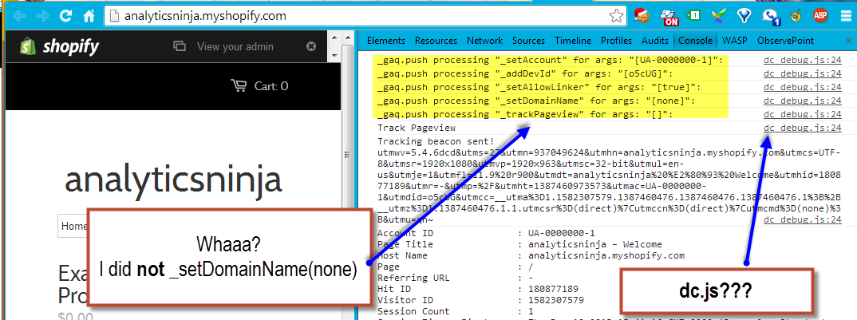Open dc_debug.js:24 link on _setAccount row
The width and height of the screenshot is (857, 320).
click(803, 60)
